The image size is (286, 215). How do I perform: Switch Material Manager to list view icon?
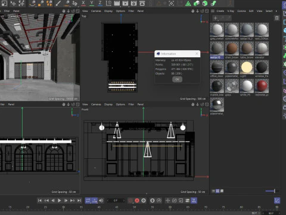point(213,191)
